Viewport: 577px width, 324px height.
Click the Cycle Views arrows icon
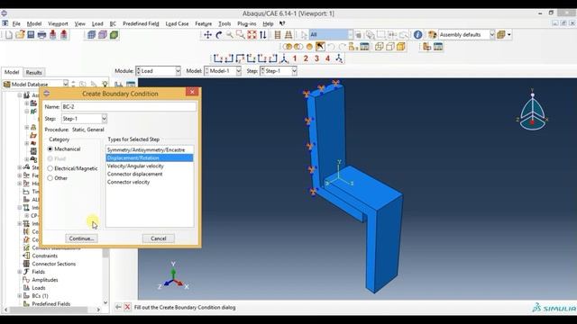262,35
